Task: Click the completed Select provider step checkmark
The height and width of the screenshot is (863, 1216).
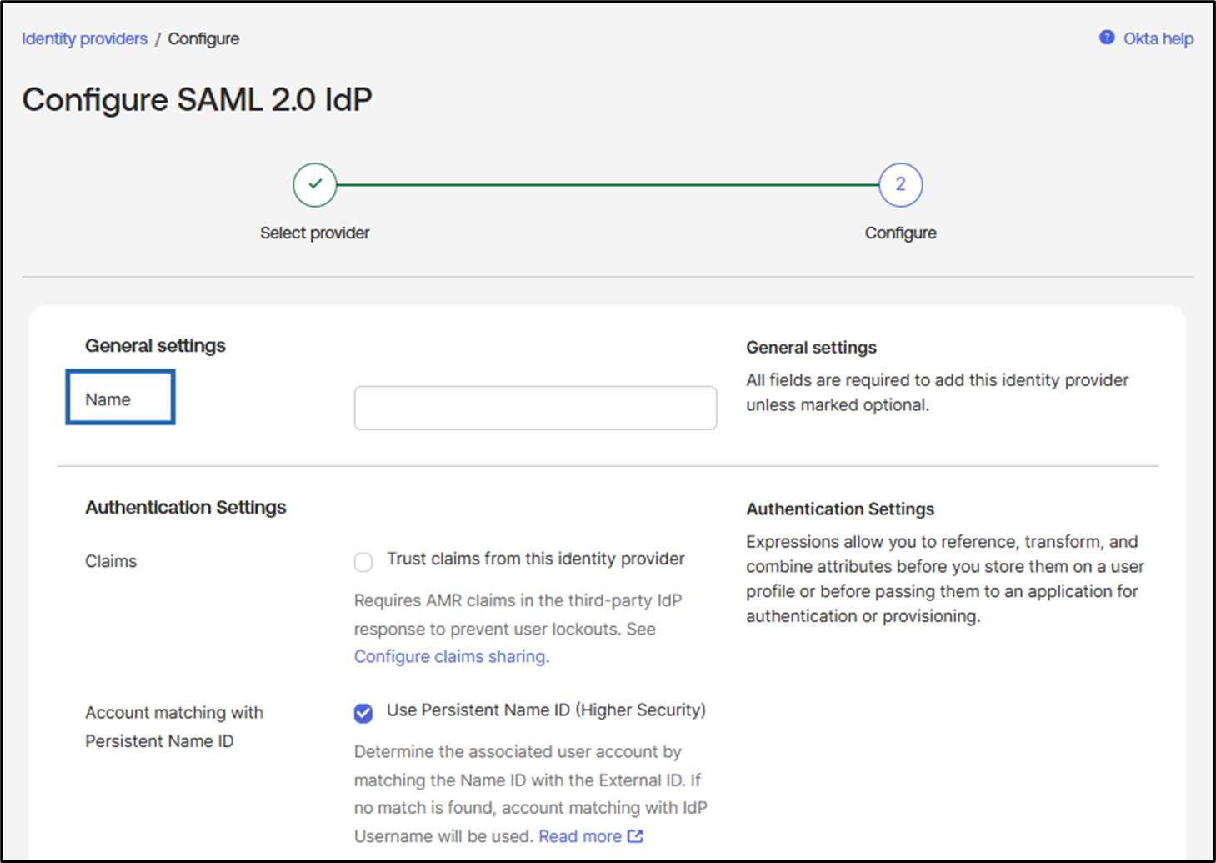Action: tap(315, 184)
